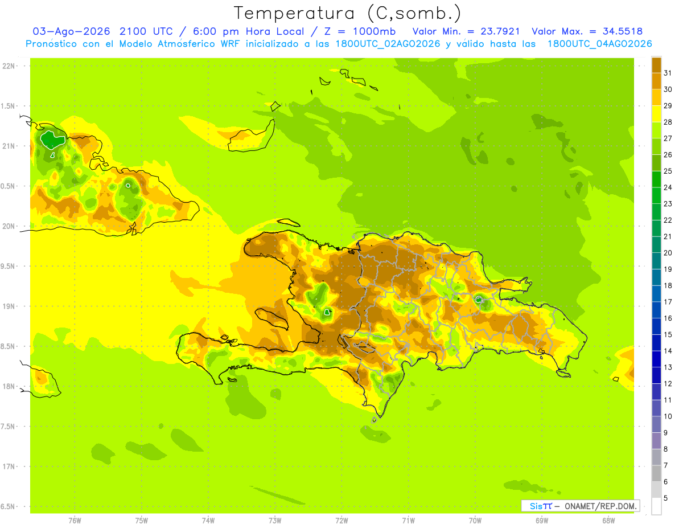The width and height of the screenshot is (683, 528).
Task: Click the '73W' longitude axis label
Action: click(275, 520)
